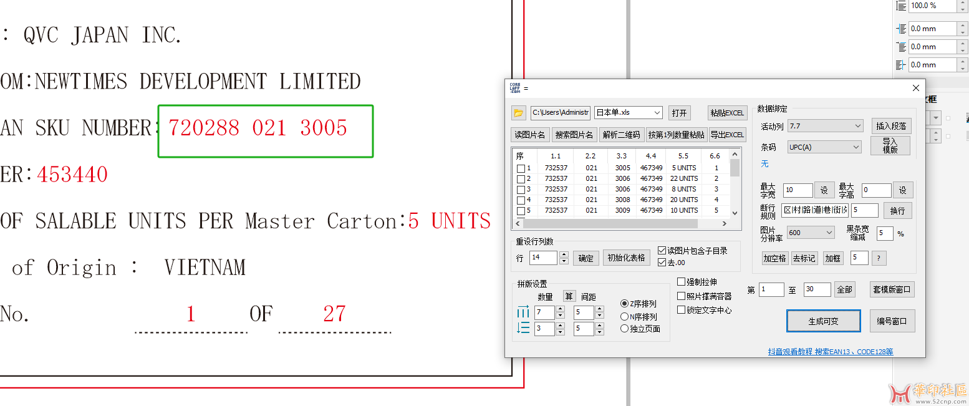Click the 生成可变 button

point(823,321)
